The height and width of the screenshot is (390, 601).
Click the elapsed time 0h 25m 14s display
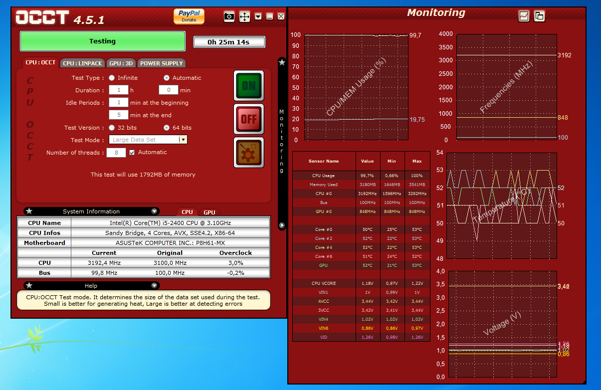click(x=229, y=42)
